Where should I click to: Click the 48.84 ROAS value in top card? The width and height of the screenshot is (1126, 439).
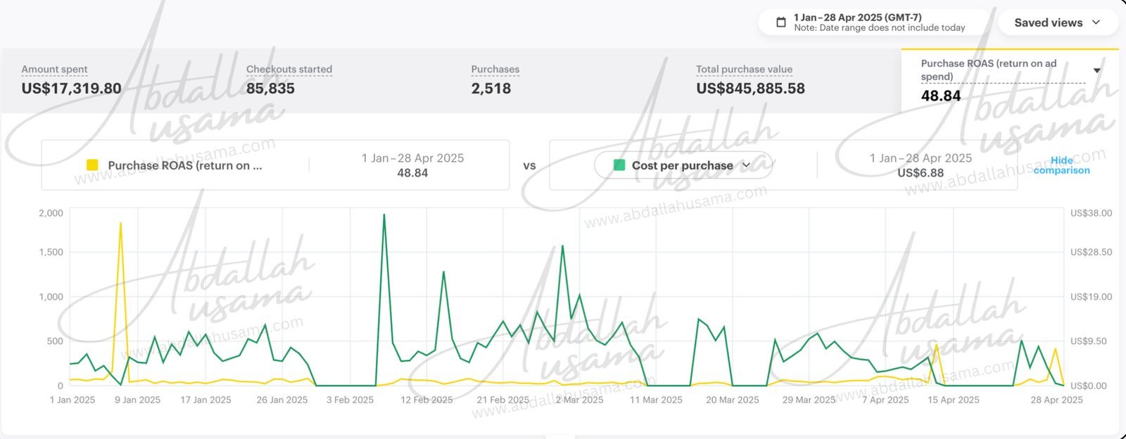coord(941,96)
